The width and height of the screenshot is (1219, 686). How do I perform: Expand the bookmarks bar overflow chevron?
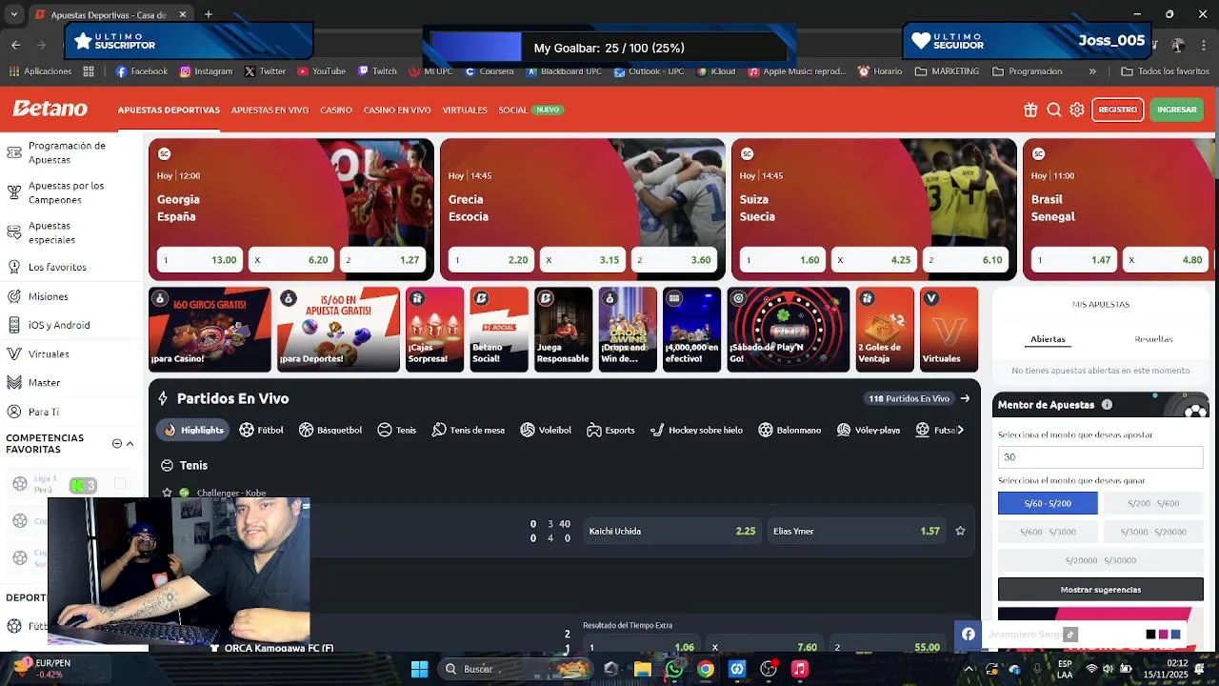1092,71
